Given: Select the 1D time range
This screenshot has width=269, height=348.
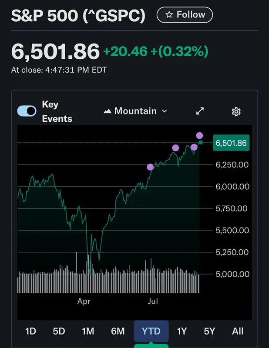Looking at the screenshot, I should click(30, 331).
